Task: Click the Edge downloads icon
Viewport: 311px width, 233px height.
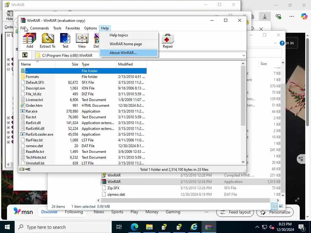Action: (x=265, y=16)
